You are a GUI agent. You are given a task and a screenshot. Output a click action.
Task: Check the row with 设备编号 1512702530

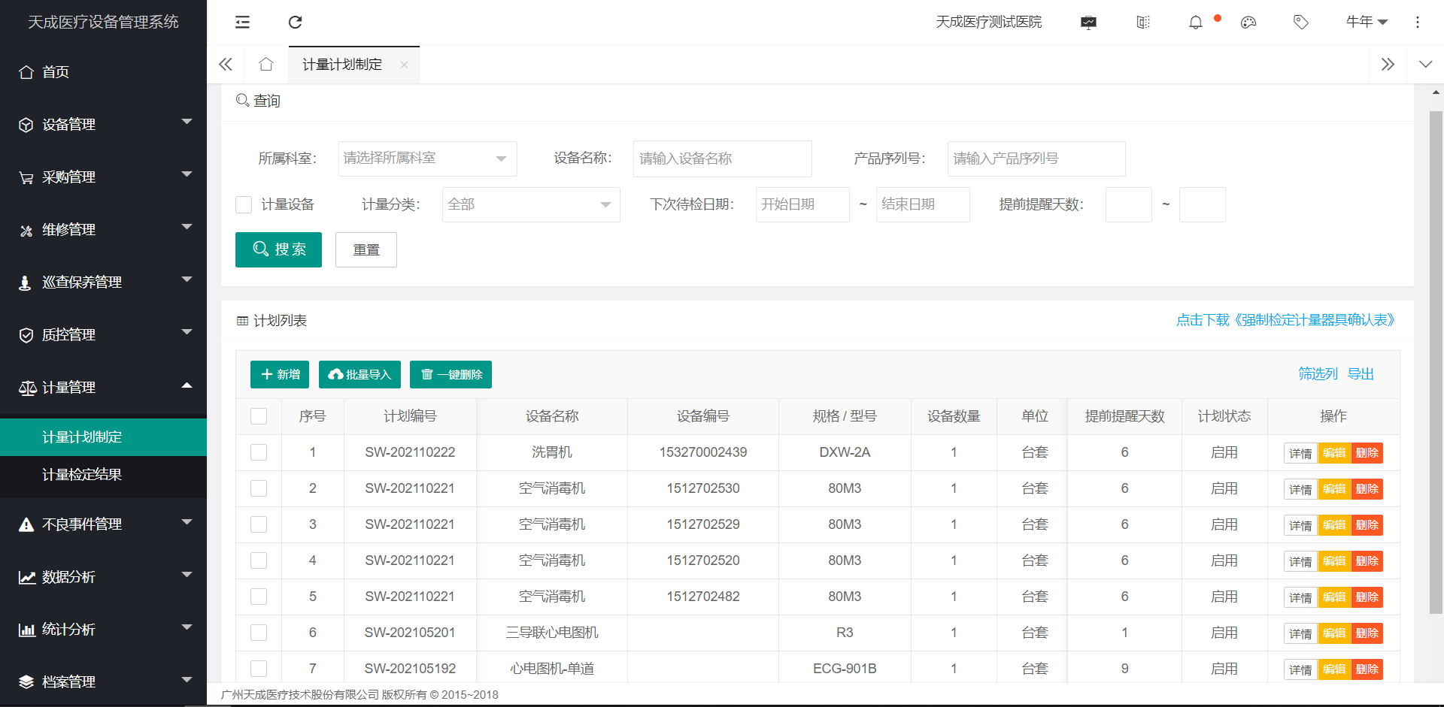coord(259,488)
